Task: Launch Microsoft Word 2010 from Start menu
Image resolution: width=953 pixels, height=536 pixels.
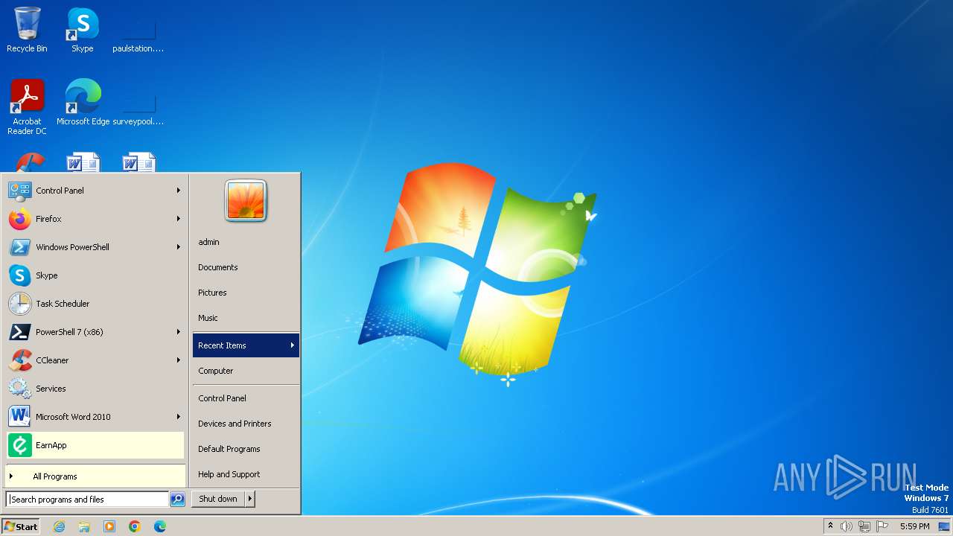Action: 95,417
